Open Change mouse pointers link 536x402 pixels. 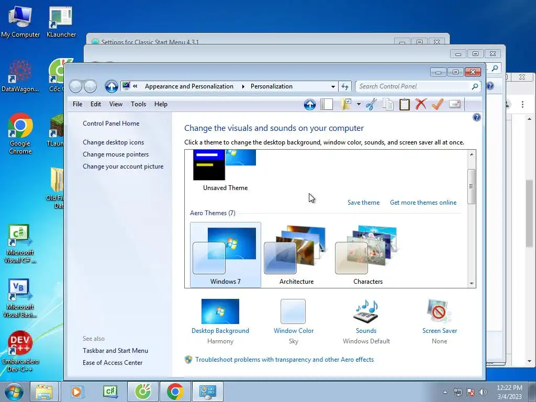click(116, 154)
